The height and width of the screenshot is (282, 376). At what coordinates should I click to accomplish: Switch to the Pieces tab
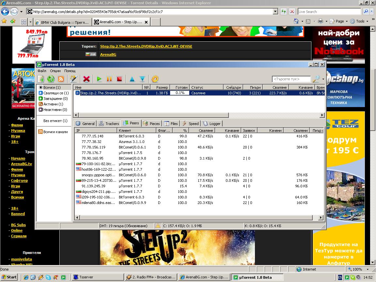click(x=151, y=123)
